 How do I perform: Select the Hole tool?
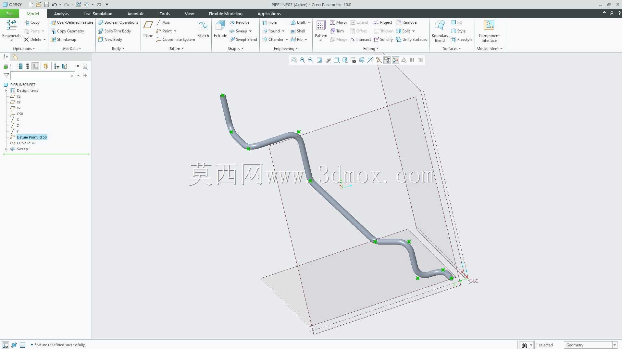click(x=269, y=22)
